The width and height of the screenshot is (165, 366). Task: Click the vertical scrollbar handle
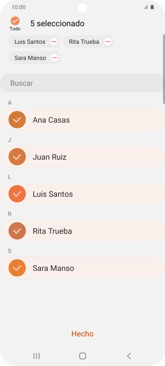pyautogui.click(x=164, y=69)
